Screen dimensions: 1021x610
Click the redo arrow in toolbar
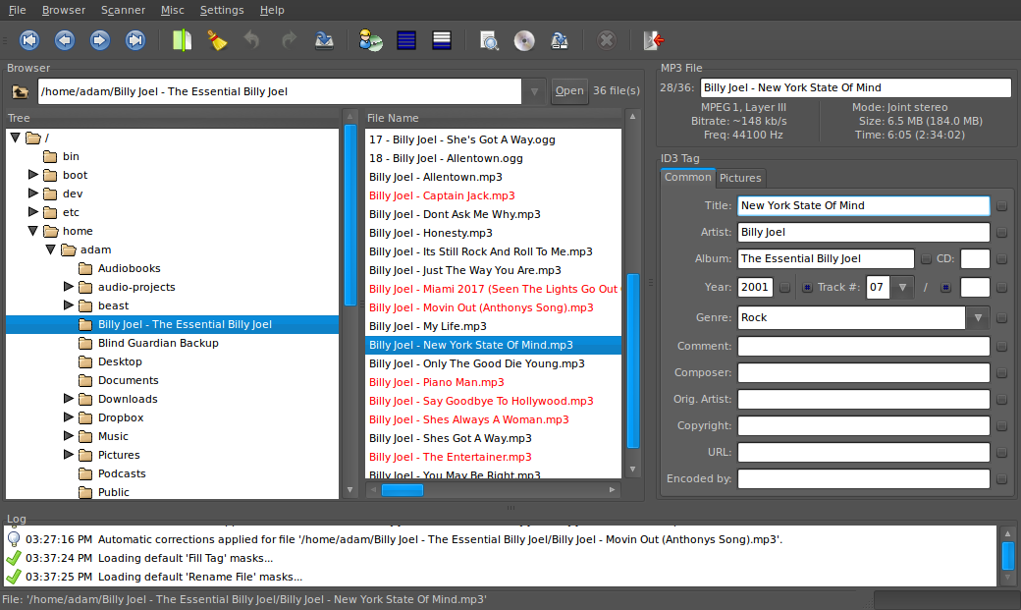tap(288, 40)
